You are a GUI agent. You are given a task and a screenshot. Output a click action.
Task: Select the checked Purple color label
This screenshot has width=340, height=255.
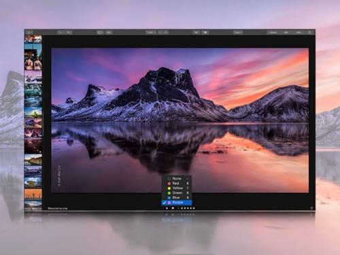coord(177,203)
